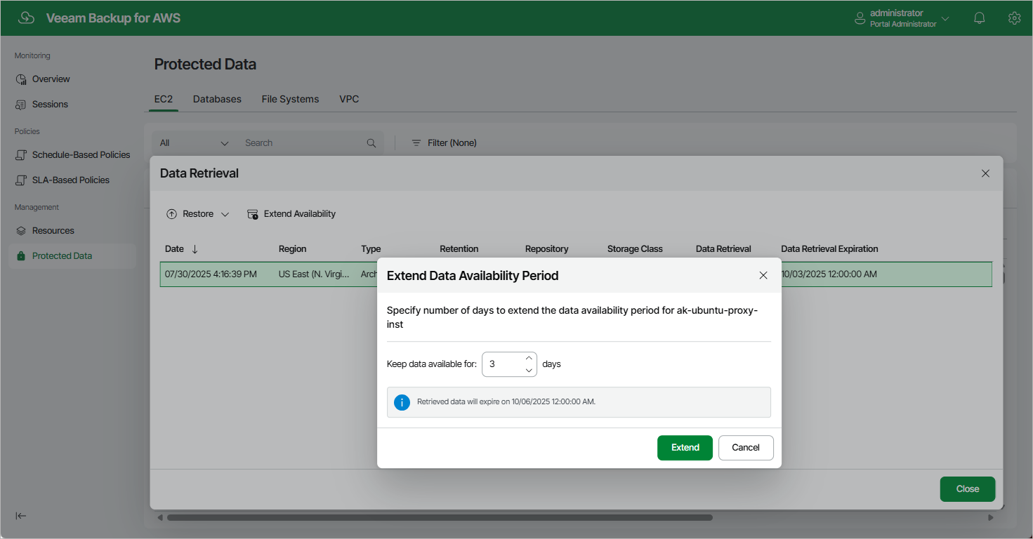Select the 07/30/2025 4:16:39 PM row
Image resolution: width=1033 pixels, height=539 pixels.
click(576, 274)
